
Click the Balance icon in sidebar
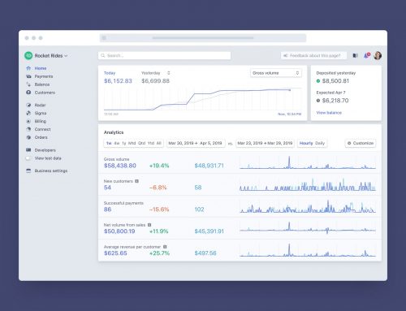(x=28, y=84)
